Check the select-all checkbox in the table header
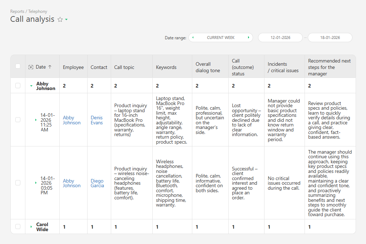This screenshot has height=244, width=366. coord(18,66)
